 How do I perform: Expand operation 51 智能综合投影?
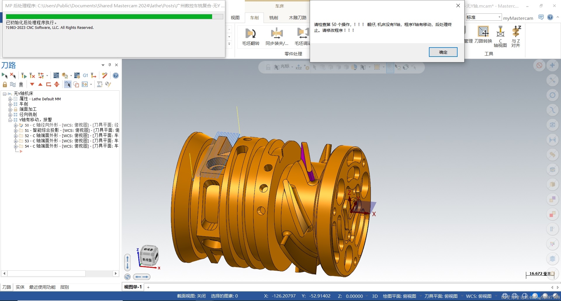(x=15, y=131)
